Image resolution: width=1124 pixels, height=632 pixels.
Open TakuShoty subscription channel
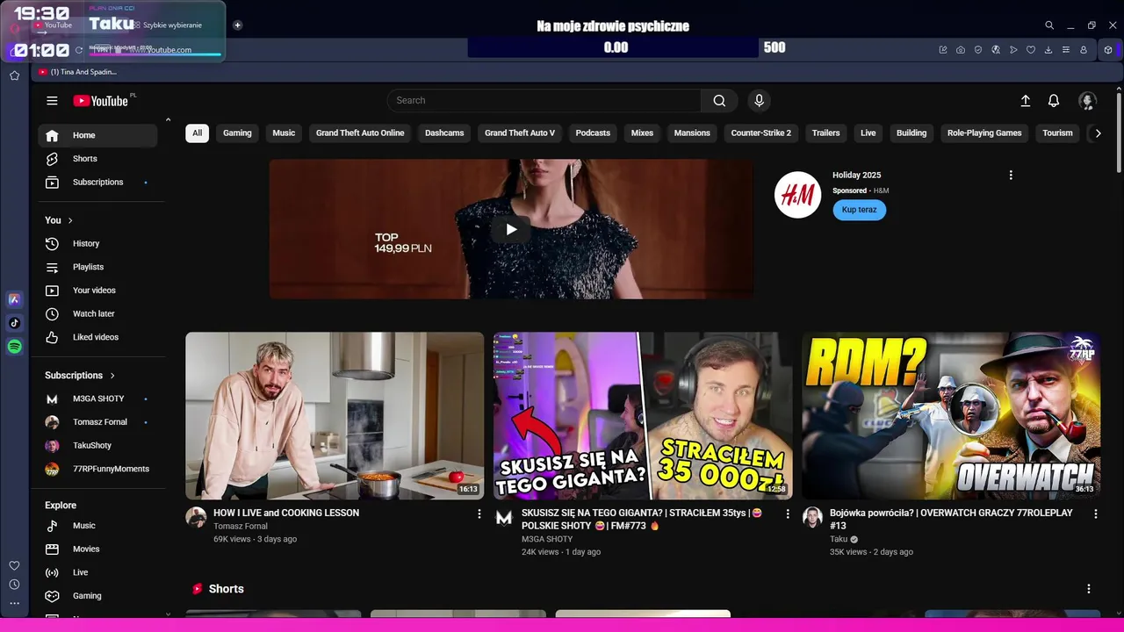97,446
